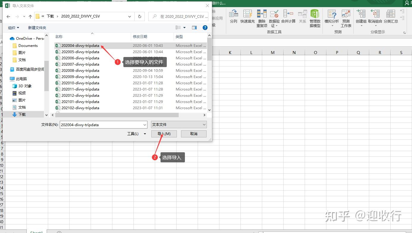The image size is (412, 233).
Task: Expand the address bar history dropdown
Action: (130, 17)
